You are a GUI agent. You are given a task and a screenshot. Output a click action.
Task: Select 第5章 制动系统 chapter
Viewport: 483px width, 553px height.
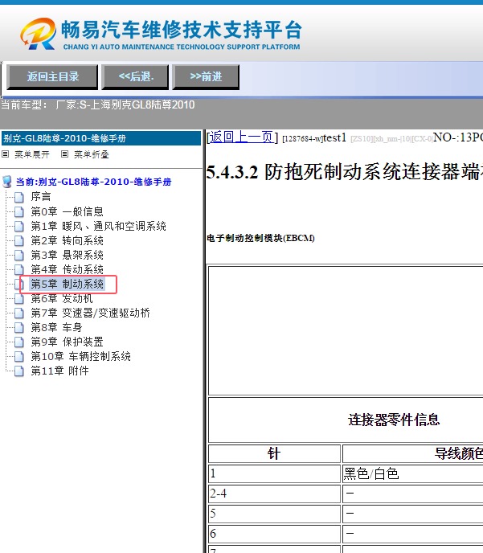tap(67, 284)
